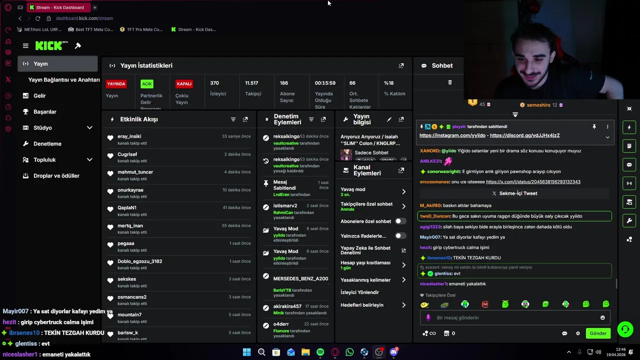Pop out the Yayın İstatistikleri panel
This screenshot has height=360, width=640.
point(401,65)
